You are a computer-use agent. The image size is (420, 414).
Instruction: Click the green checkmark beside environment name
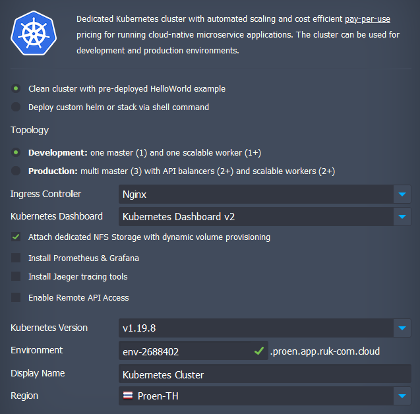259,351
